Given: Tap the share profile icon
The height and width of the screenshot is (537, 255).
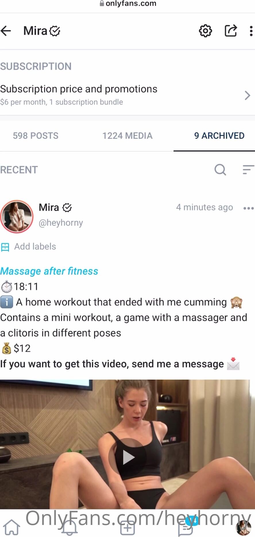Looking at the screenshot, I should (231, 31).
